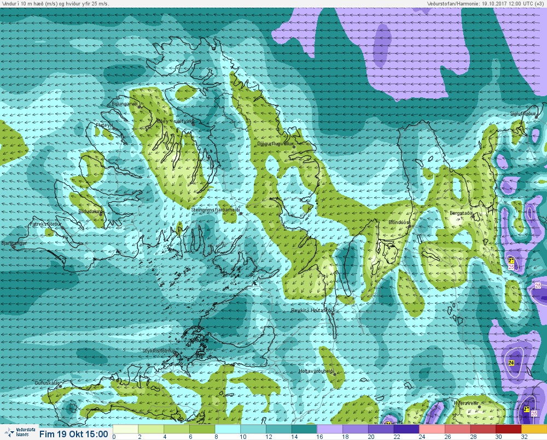Screen dimensions: 547x440
Task: Click the yellow 26 gust label inside white contour
Action: pyautogui.click(x=511, y=363)
